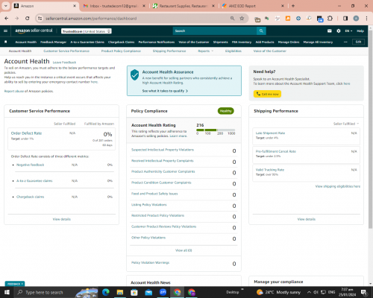Switch to the Inbox Gmail tab
The image size is (373, 298).
114,6
